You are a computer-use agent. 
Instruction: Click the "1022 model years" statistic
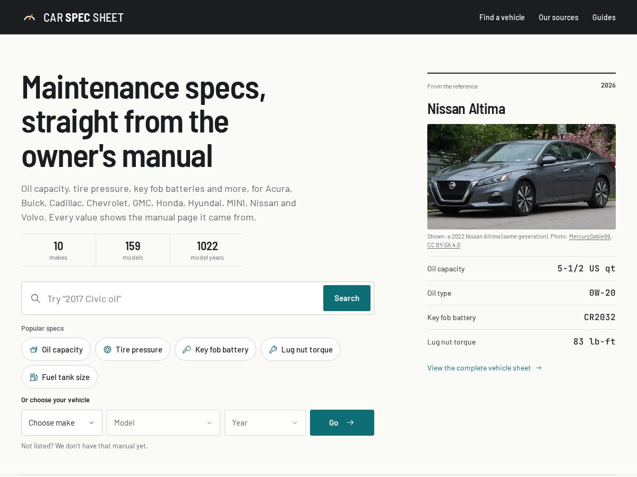(x=207, y=250)
